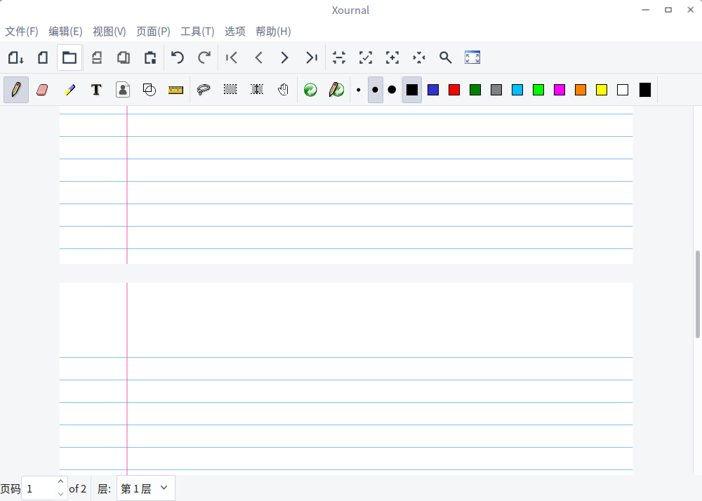Pick the red color swatch
The height and width of the screenshot is (501, 702).
pyautogui.click(x=454, y=90)
